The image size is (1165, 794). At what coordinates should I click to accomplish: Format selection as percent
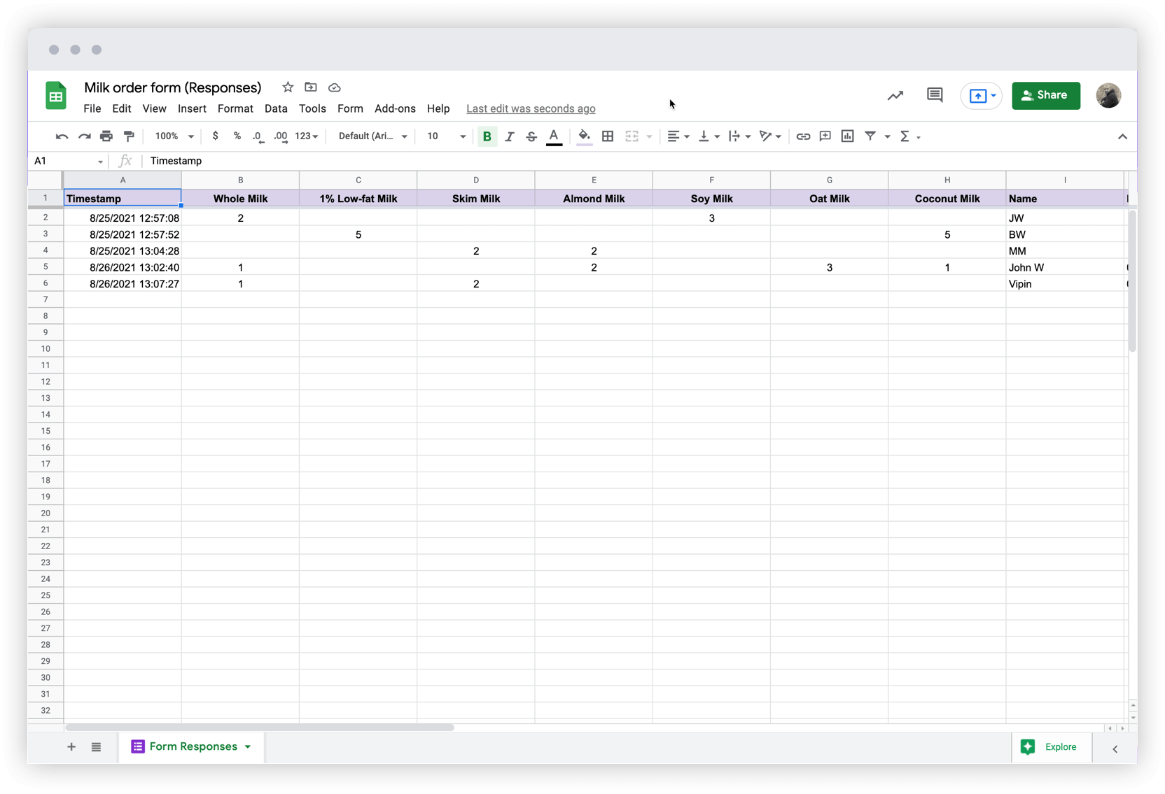[x=237, y=136]
